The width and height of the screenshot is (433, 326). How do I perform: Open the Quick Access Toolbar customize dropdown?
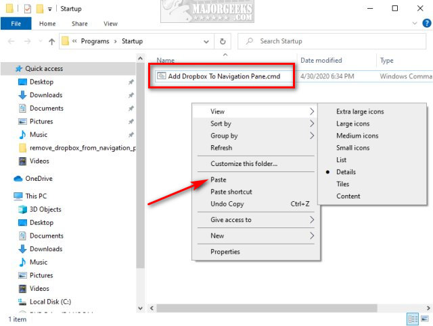pos(49,9)
